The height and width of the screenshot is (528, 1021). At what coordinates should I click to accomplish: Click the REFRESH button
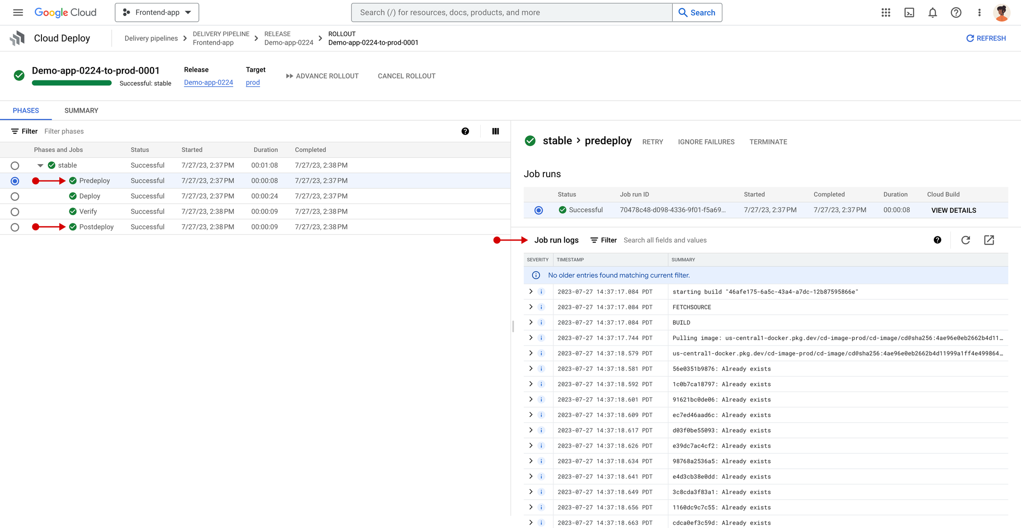click(986, 39)
